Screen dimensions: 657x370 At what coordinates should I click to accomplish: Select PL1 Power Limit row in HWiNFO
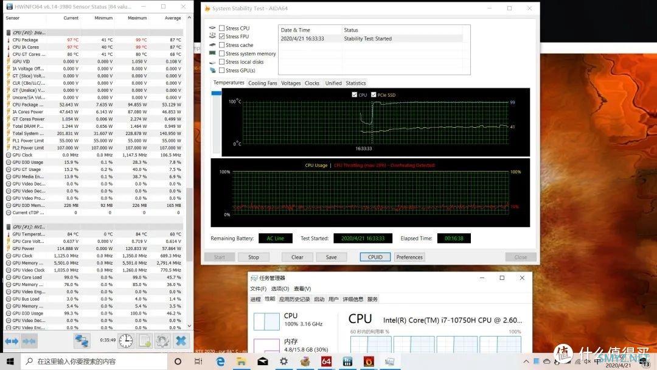(94, 141)
